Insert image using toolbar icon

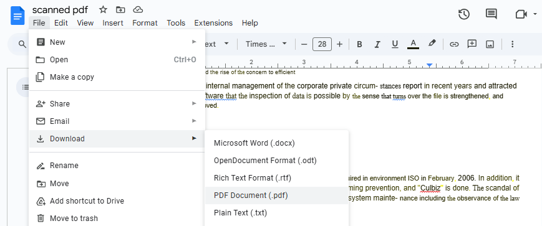pos(490,44)
